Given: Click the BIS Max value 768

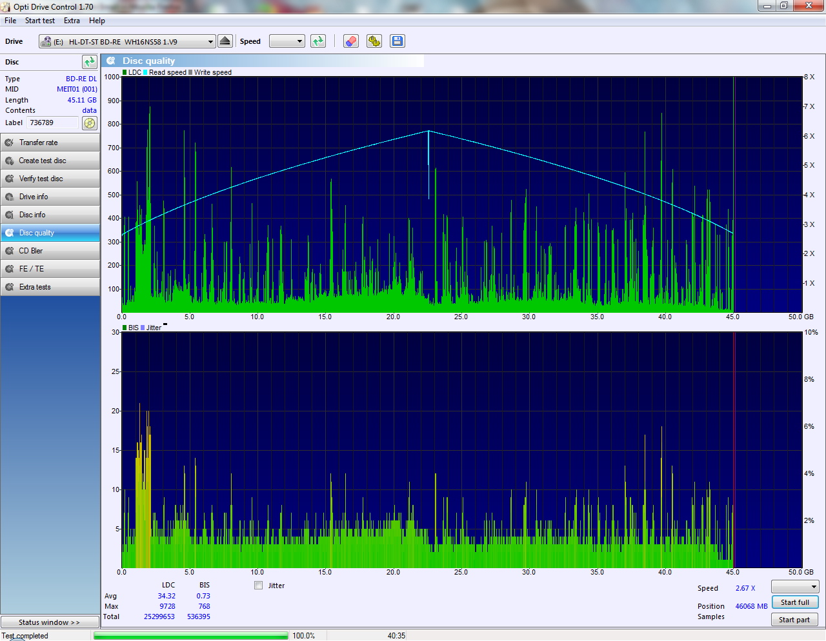Looking at the screenshot, I should [x=205, y=606].
